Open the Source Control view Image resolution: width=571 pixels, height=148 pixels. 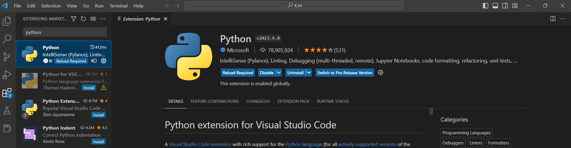(7, 57)
